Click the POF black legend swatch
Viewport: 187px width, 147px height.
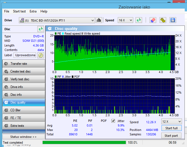click(73, 77)
